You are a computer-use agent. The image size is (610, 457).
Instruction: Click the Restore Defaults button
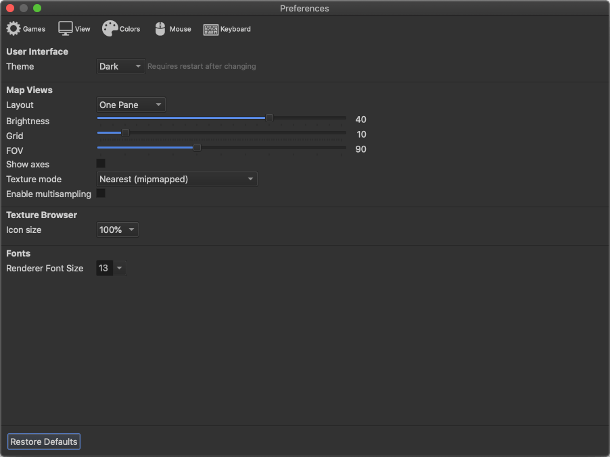click(44, 441)
